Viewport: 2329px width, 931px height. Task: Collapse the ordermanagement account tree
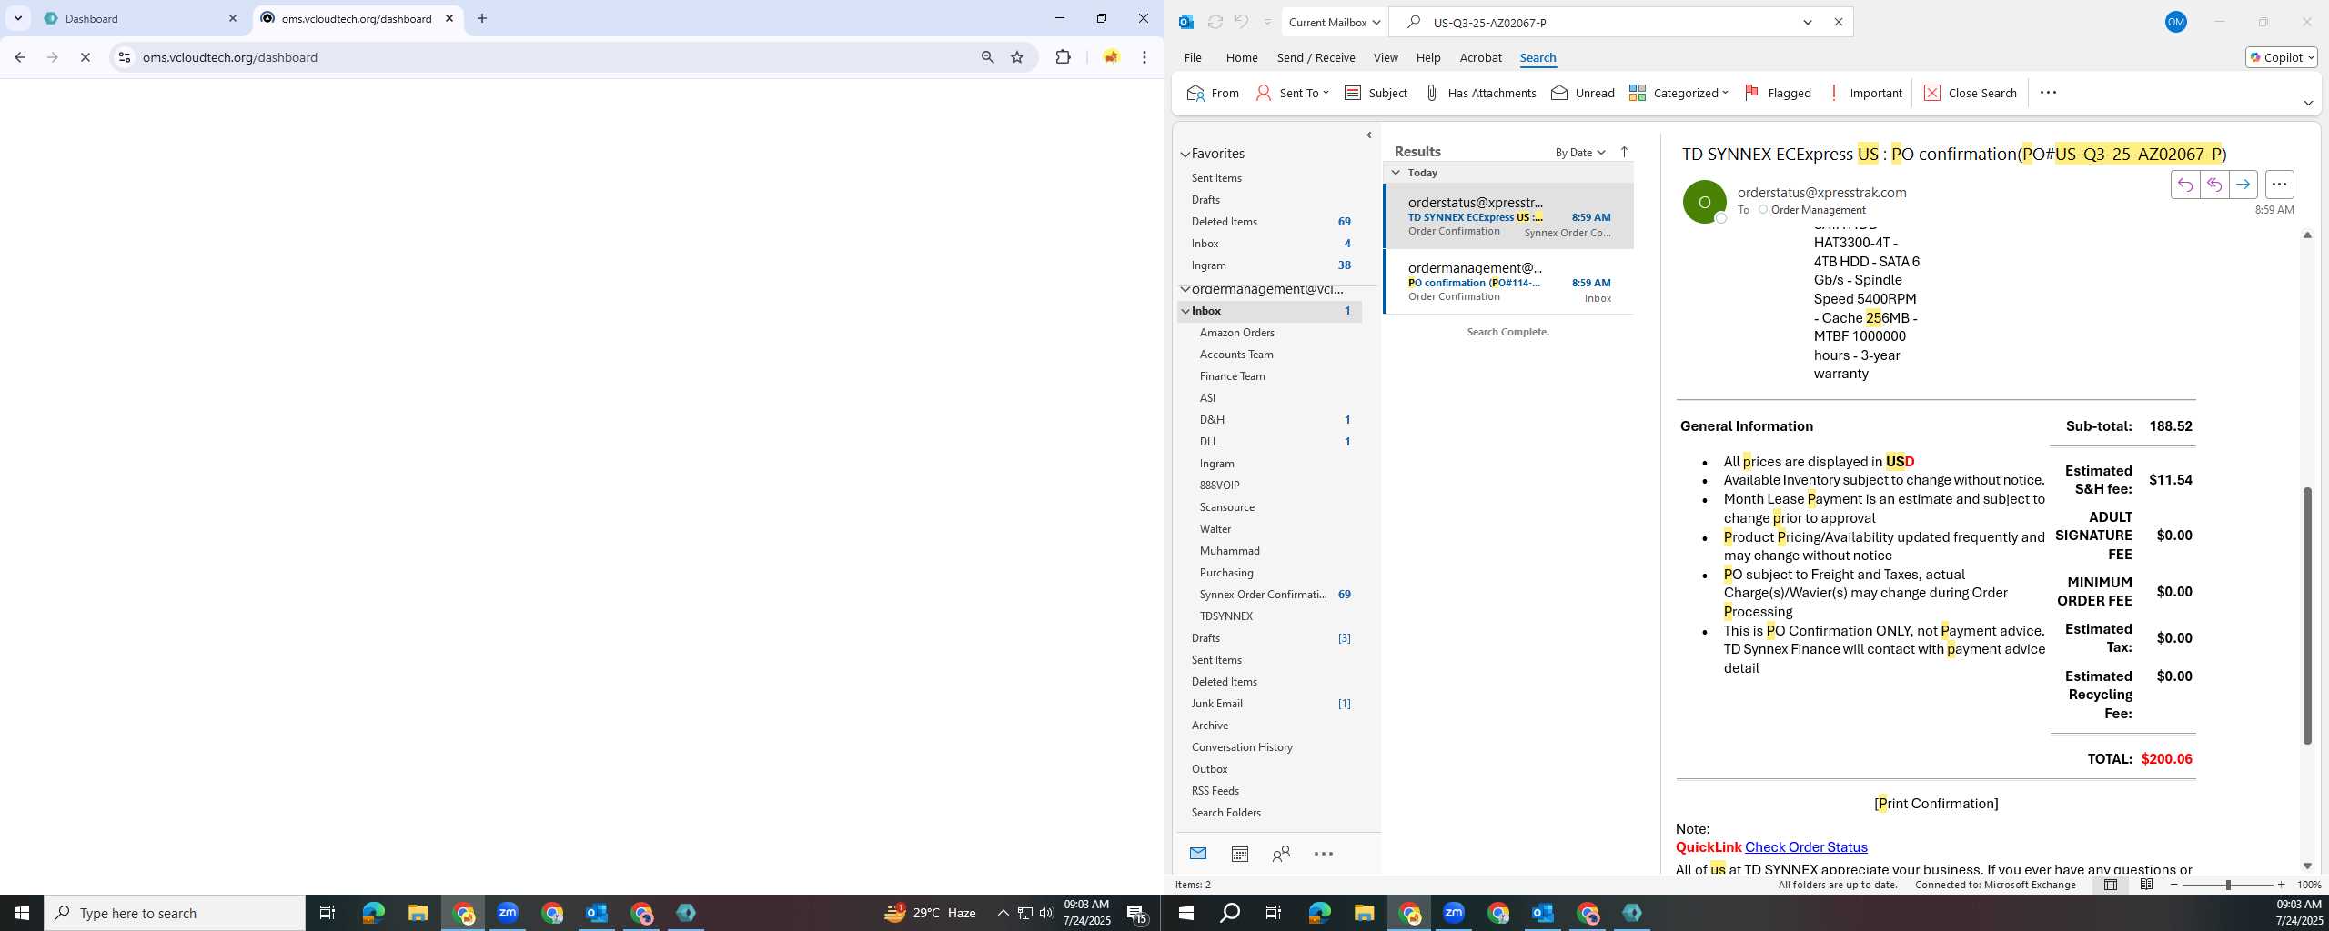1185,289
